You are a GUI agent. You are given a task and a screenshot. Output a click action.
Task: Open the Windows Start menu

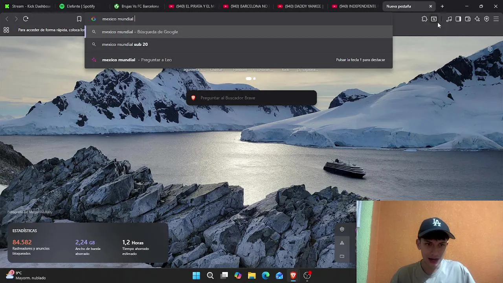(x=196, y=276)
